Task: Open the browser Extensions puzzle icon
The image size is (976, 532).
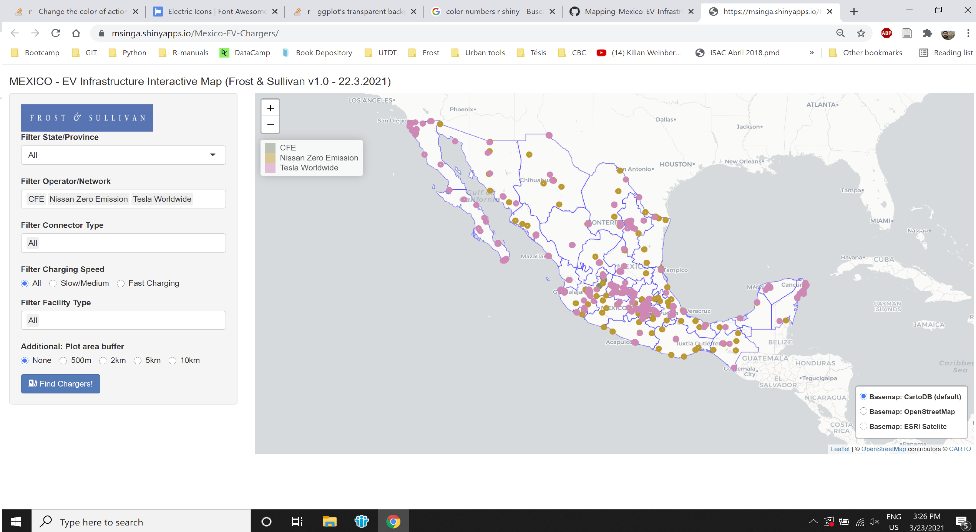Action: click(x=927, y=33)
